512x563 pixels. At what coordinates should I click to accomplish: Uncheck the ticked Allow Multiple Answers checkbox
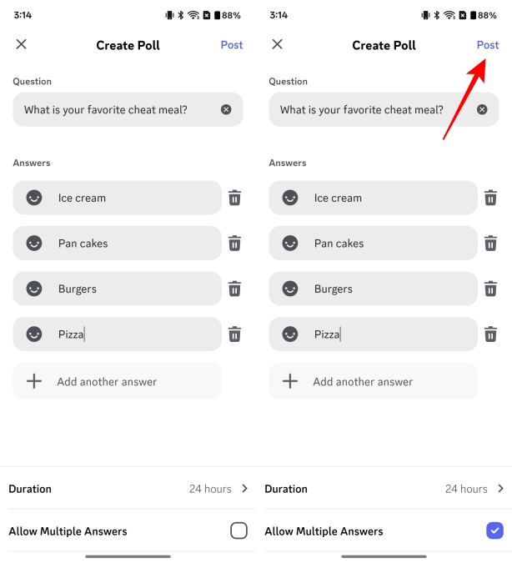[494, 530]
